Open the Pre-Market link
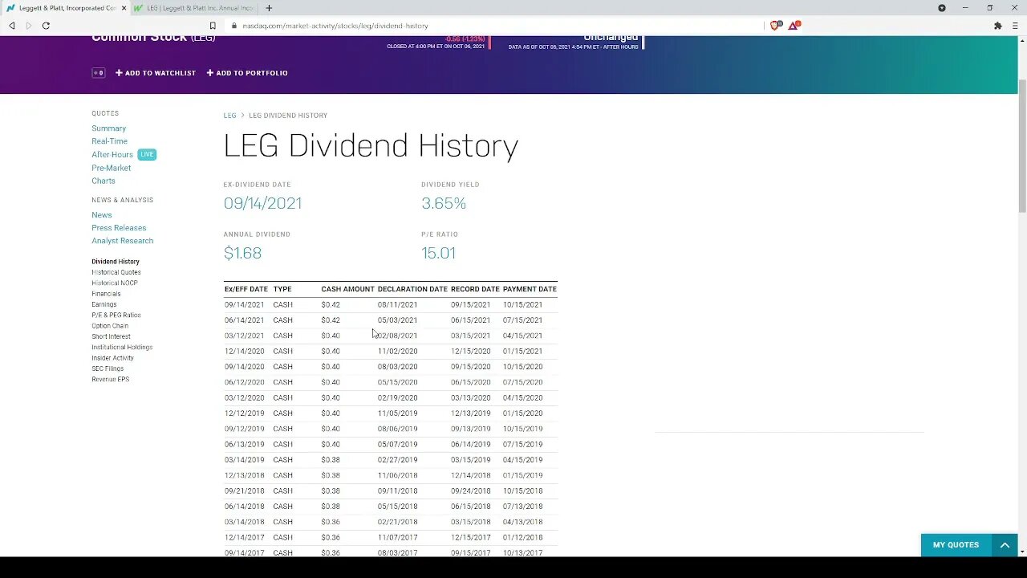This screenshot has width=1027, height=578. point(111,168)
